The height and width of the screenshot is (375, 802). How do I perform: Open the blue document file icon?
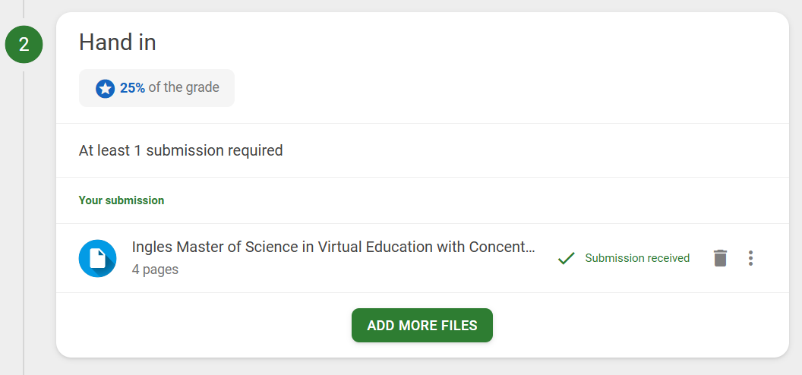tap(98, 259)
